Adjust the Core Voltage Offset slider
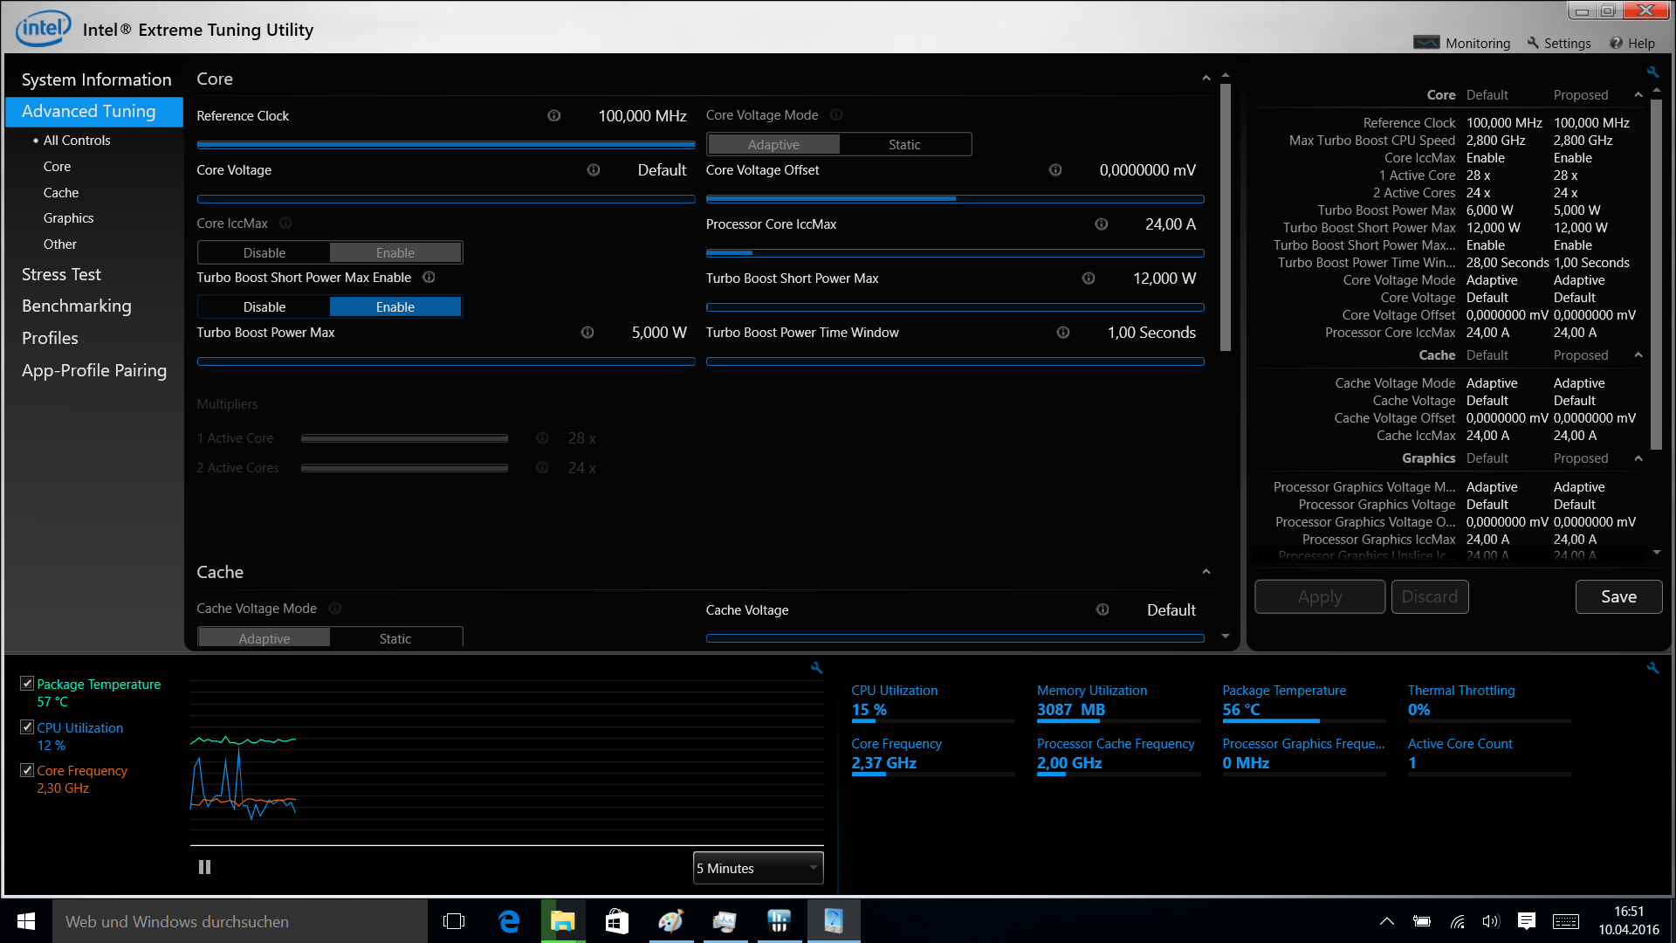 point(955,199)
